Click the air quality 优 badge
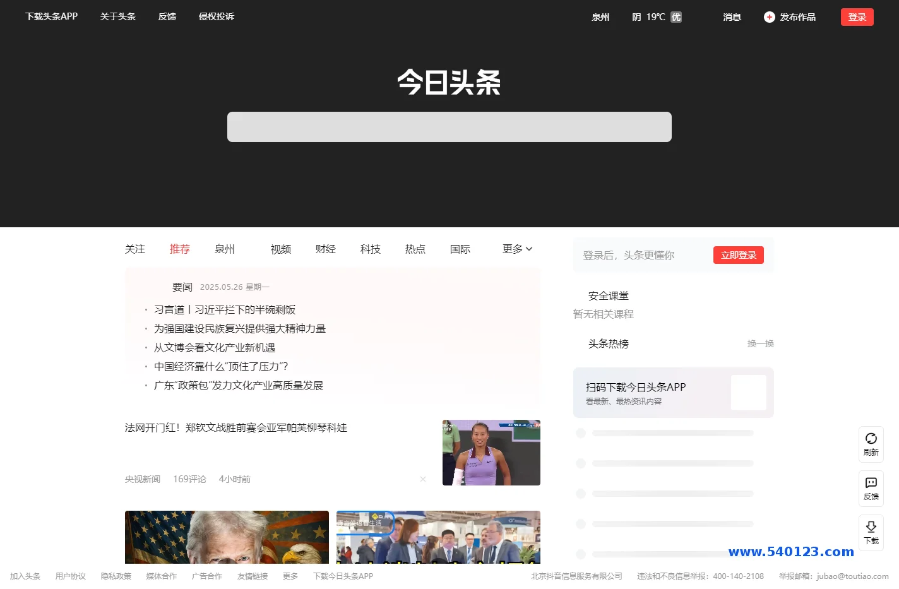 click(676, 17)
